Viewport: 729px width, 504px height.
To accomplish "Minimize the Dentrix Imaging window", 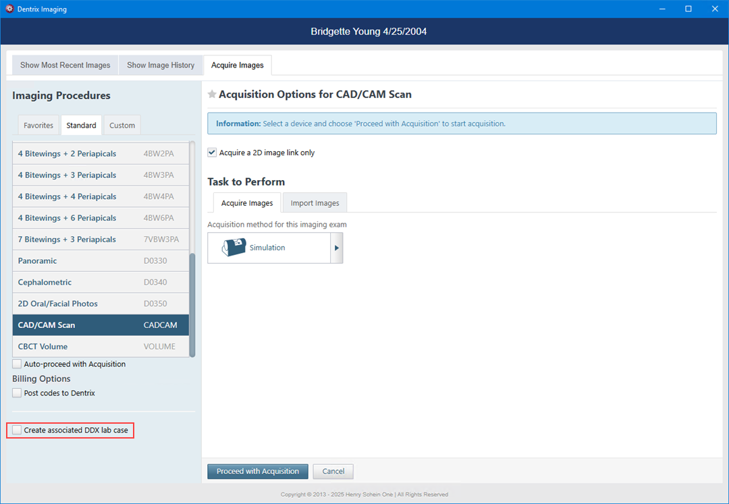I will click(x=661, y=9).
